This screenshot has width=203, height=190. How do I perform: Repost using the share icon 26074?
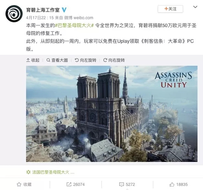coord(75,185)
